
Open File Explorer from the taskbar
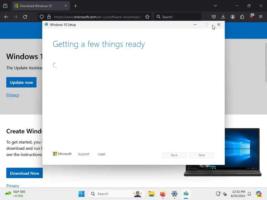(151, 194)
